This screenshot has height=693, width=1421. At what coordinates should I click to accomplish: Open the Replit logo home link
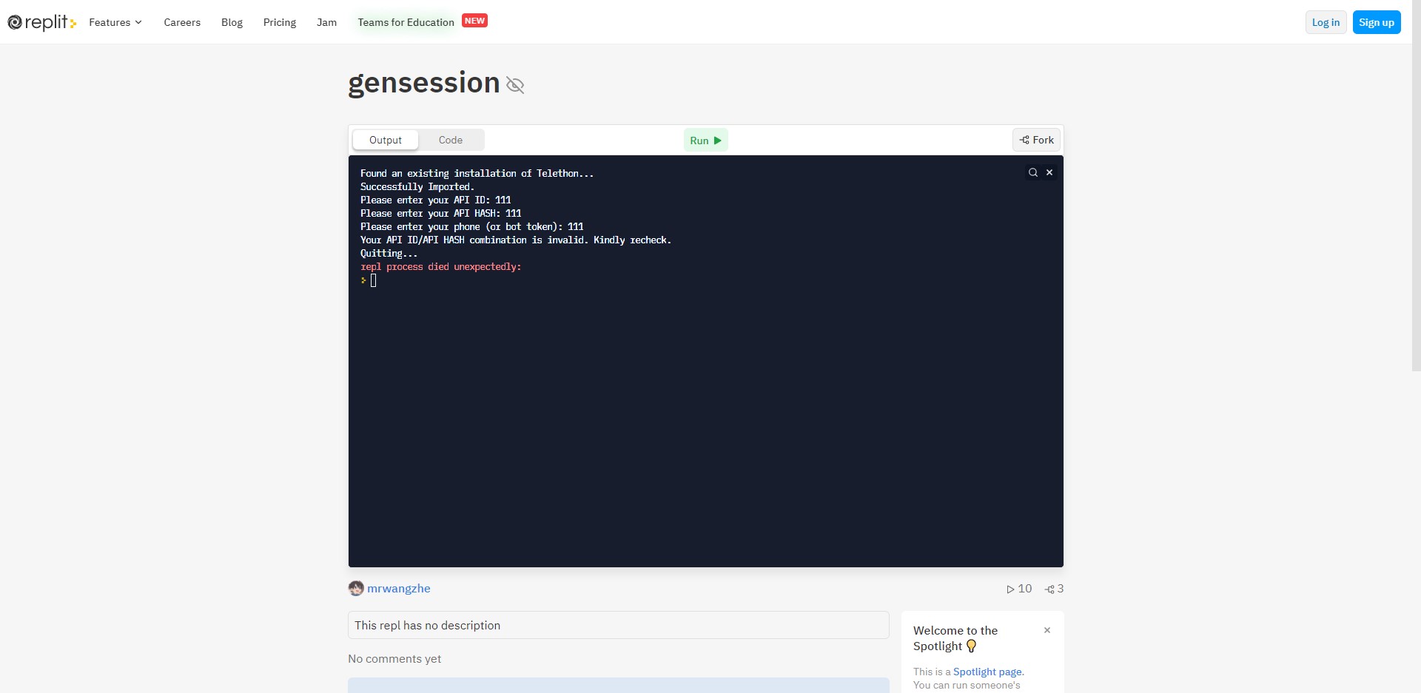click(x=41, y=22)
